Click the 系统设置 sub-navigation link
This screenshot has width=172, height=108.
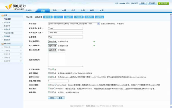(x=39, y=17)
